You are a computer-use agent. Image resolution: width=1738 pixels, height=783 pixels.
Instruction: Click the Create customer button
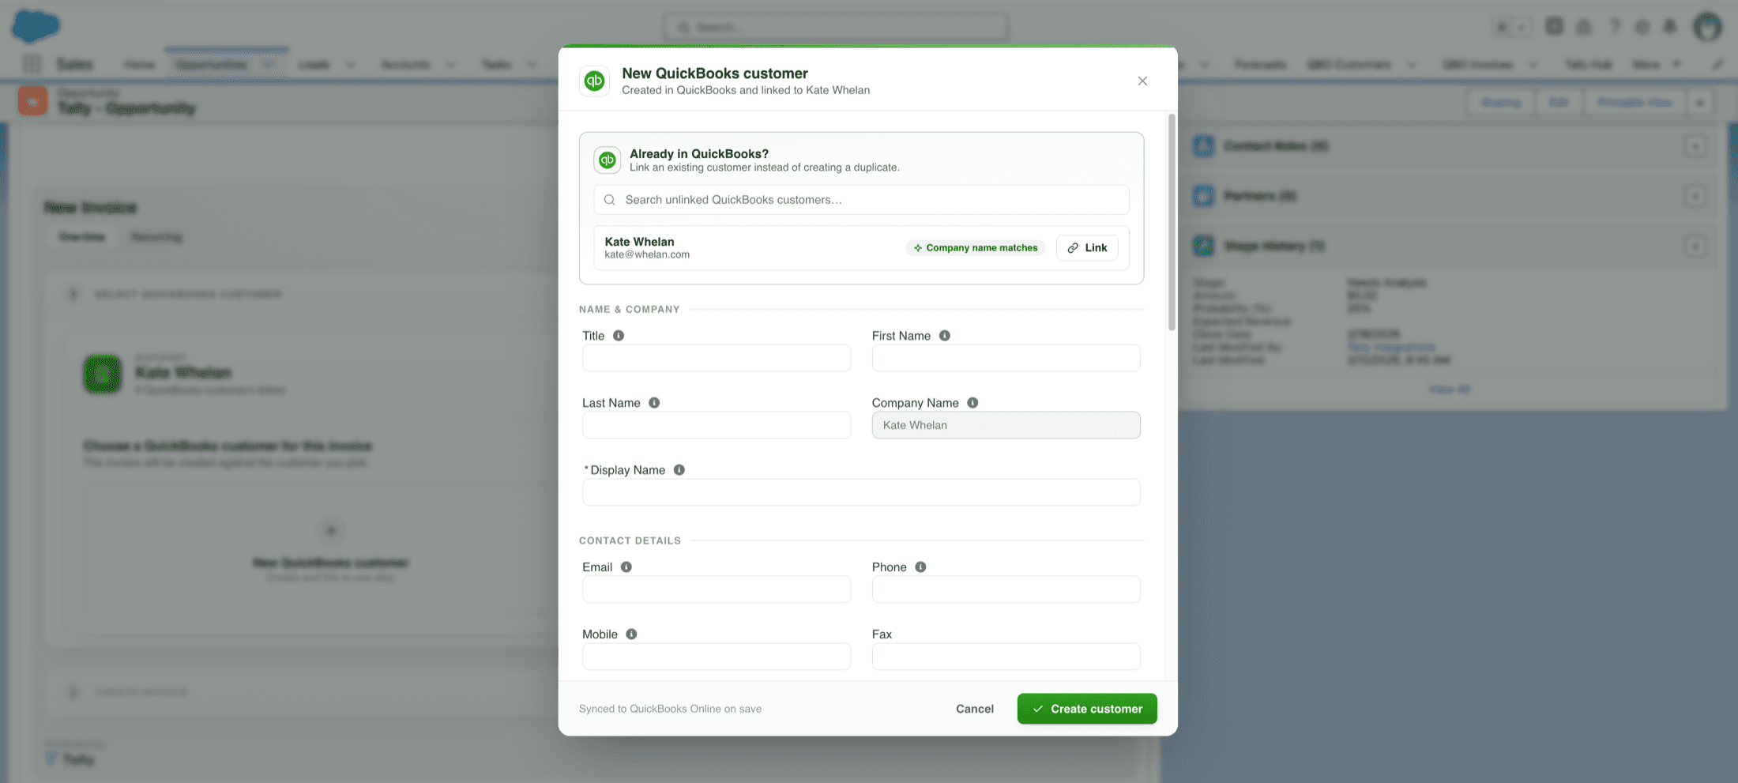[x=1087, y=709]
